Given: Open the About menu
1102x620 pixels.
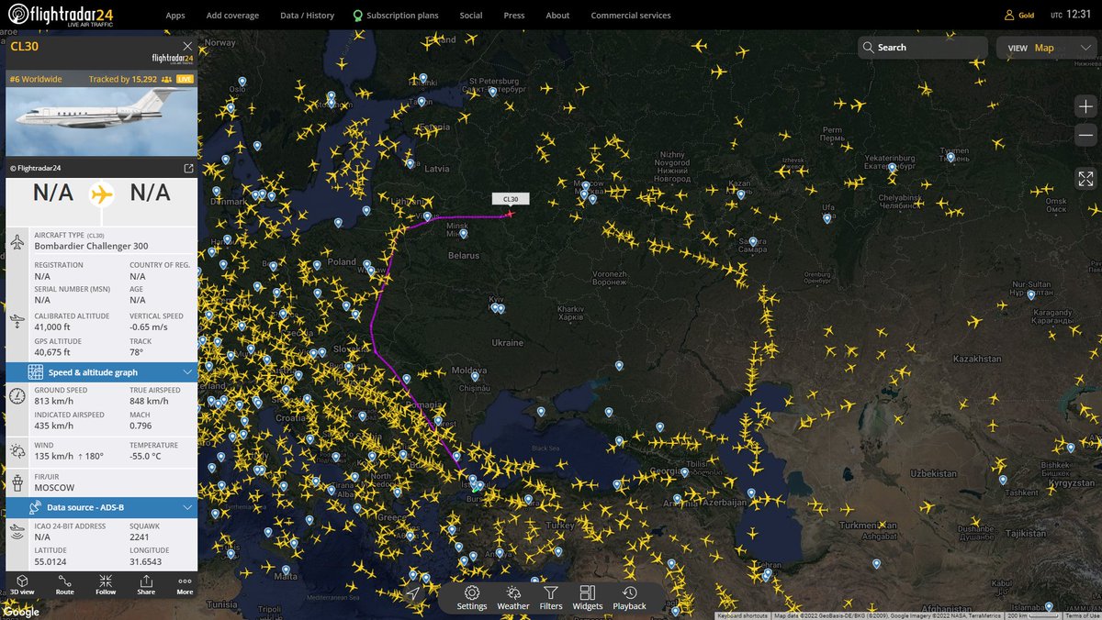Looking at the screenshot, I should click(x=557, y=16).
